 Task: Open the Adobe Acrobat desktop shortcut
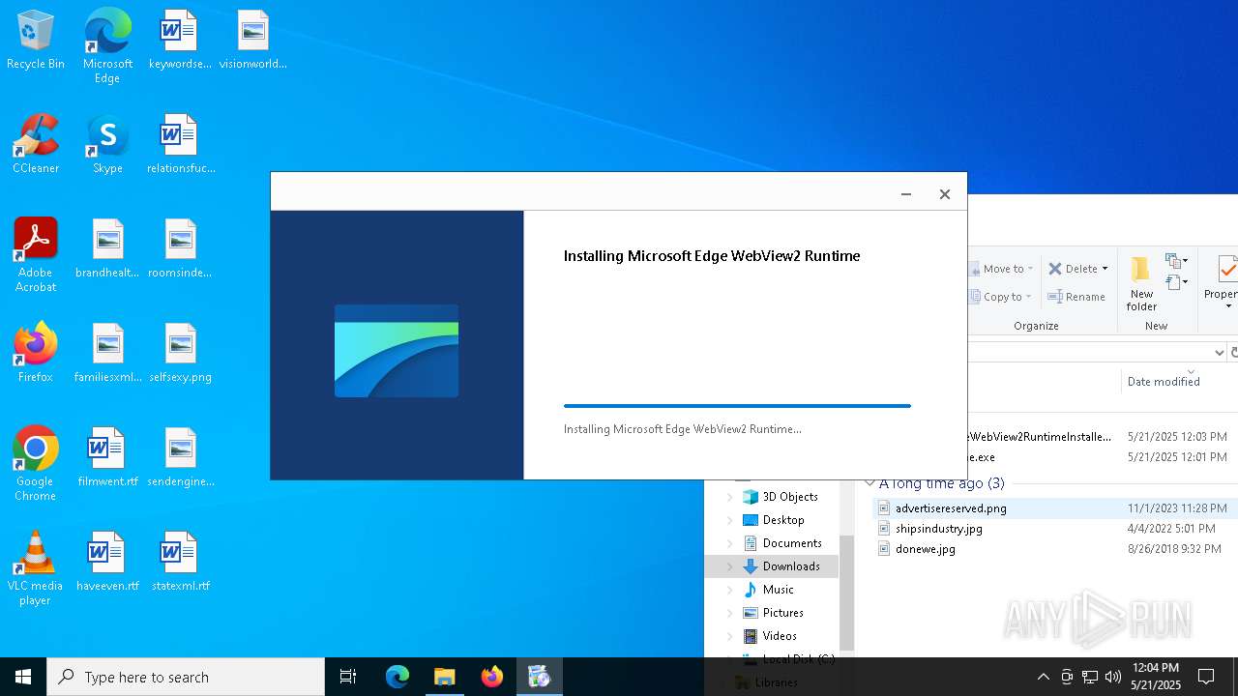36,255
